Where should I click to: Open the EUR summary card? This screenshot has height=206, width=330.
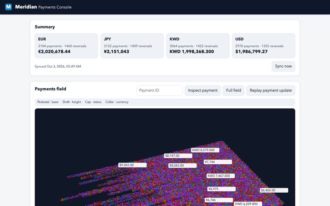coord(66,46)
